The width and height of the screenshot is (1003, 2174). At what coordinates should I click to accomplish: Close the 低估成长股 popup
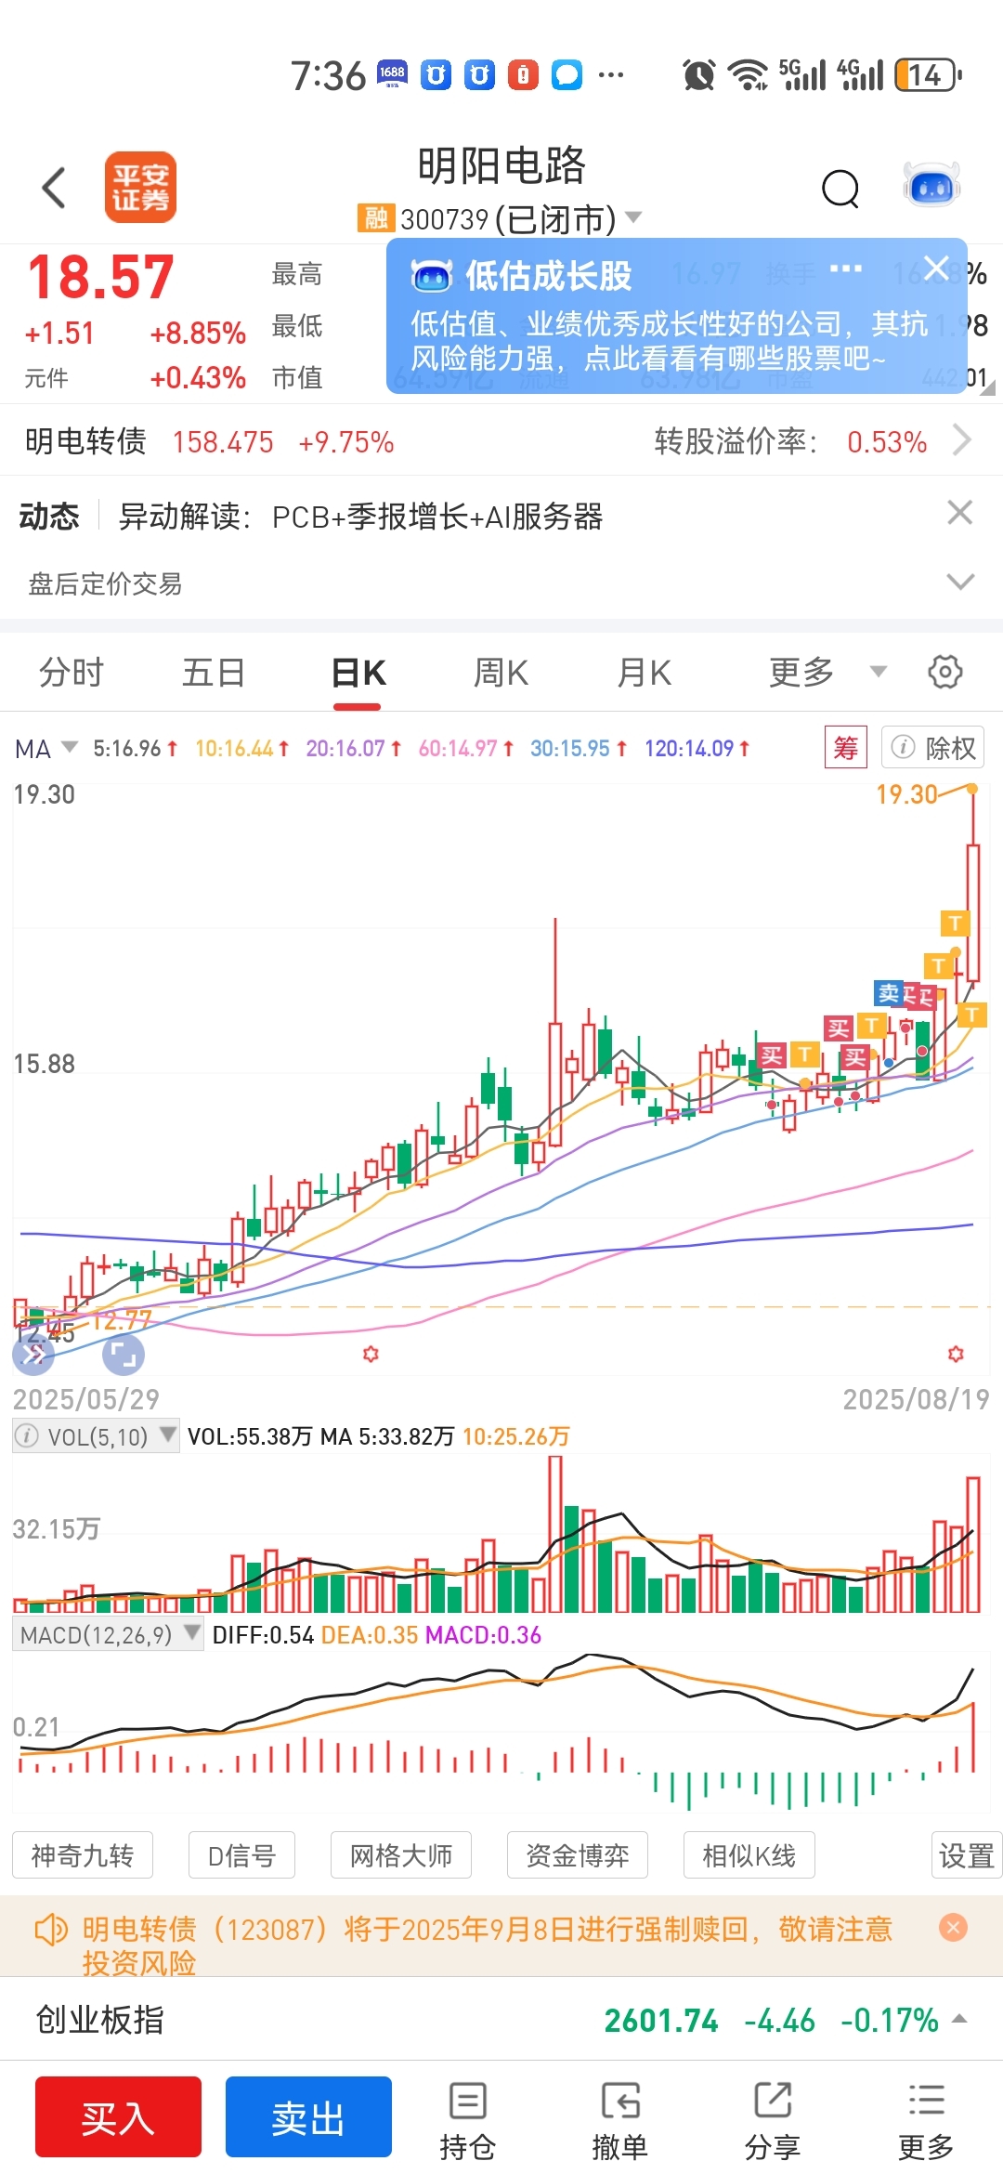coord(936,268)
